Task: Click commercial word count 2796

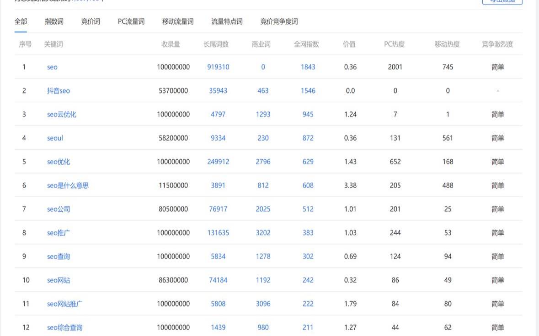Action: tap(263, 162)
